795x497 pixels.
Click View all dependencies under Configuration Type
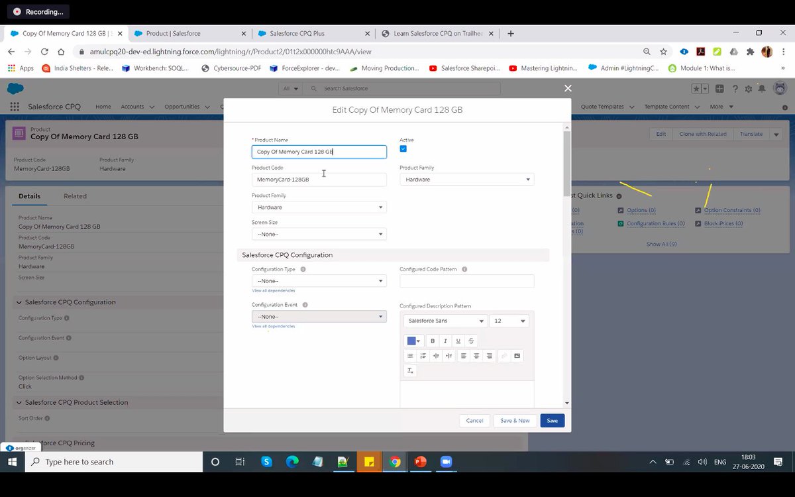273,291
